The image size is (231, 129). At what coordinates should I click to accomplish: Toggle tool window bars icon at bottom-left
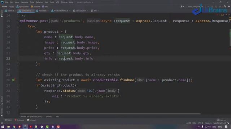coord(2,123)
